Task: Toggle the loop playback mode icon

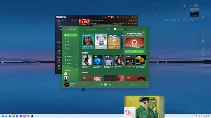Action: (98, 84)
